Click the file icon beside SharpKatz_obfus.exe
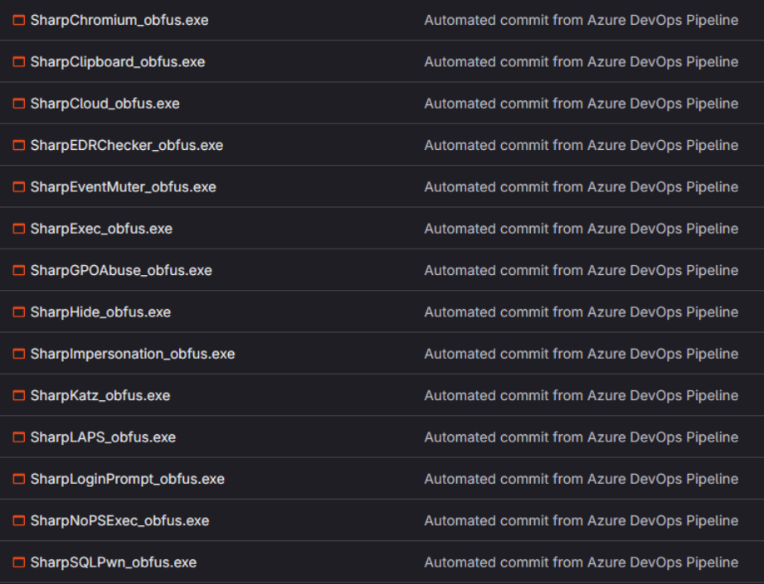 [17, 395]
